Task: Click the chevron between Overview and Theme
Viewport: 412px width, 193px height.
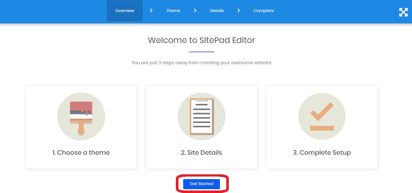Action: 151,10
